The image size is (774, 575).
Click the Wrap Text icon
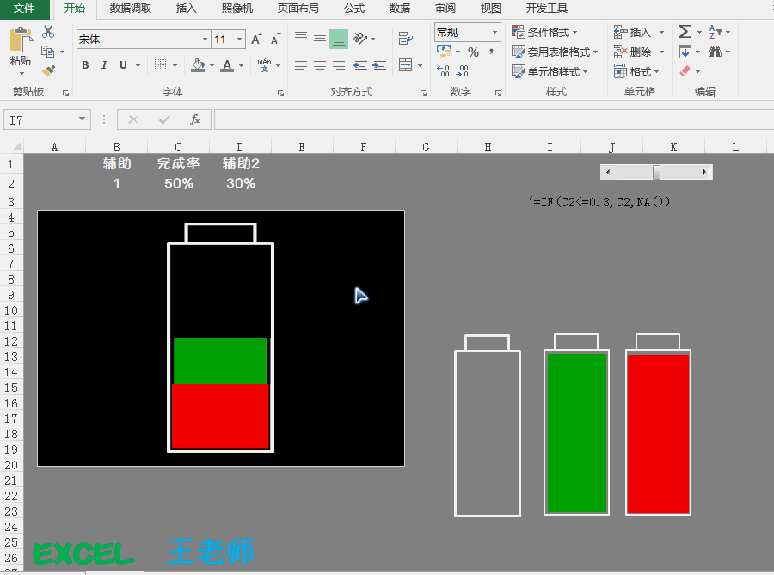[406, 39]
